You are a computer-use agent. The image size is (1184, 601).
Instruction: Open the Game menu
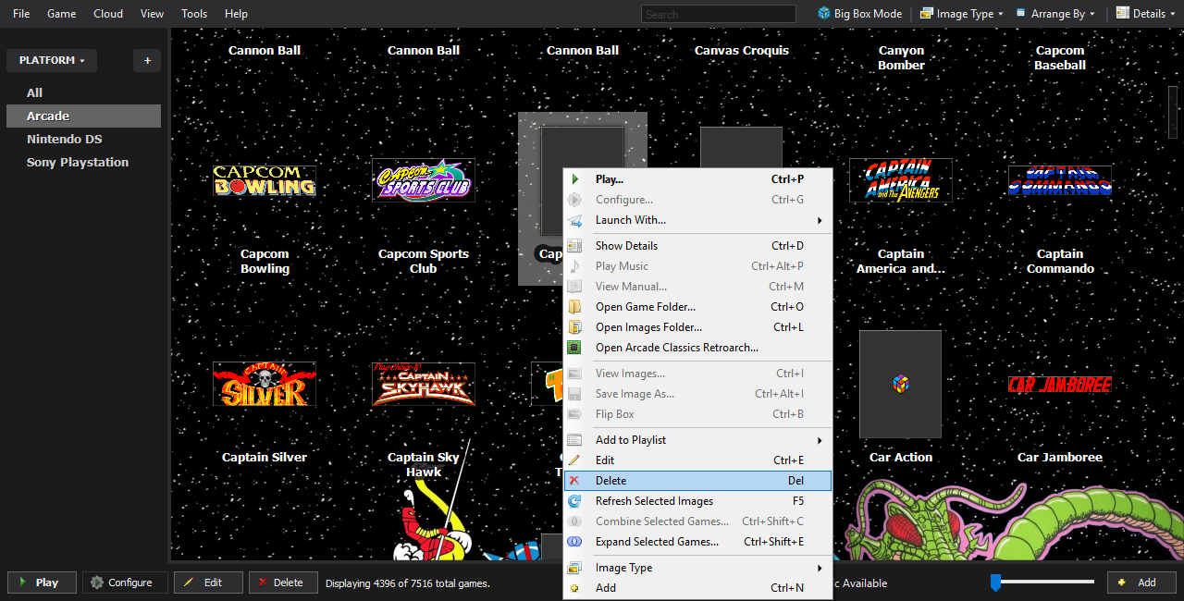pos(62,14)
